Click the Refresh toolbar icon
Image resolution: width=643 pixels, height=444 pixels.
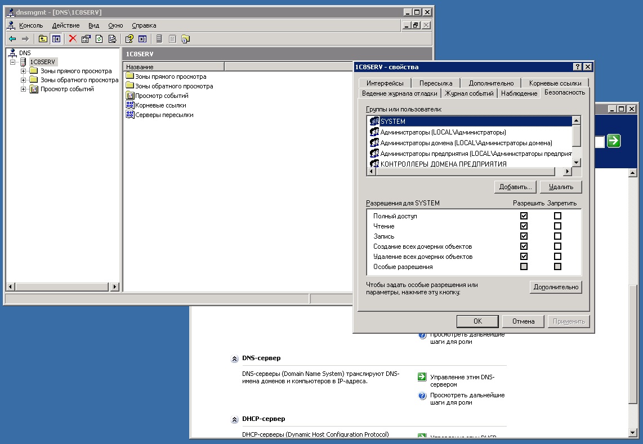[99, 39]
